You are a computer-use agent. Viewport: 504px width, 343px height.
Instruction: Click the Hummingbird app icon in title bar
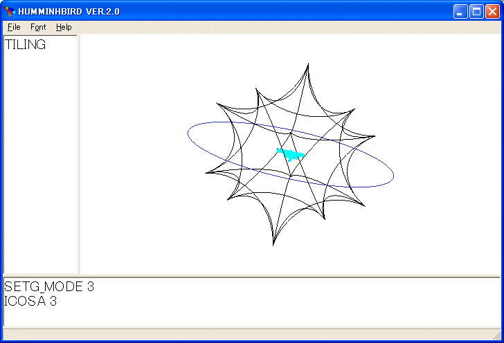point(9,11)
